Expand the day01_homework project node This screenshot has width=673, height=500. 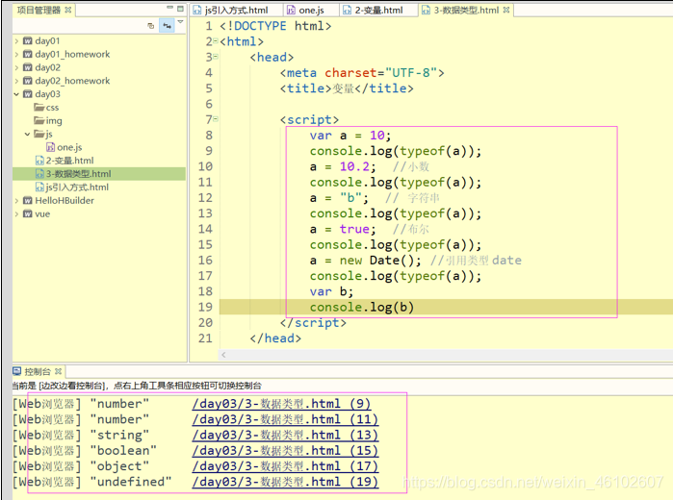tap(16, 55)
